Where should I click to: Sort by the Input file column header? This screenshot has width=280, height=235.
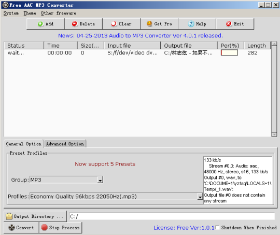[x=132, y=45]
